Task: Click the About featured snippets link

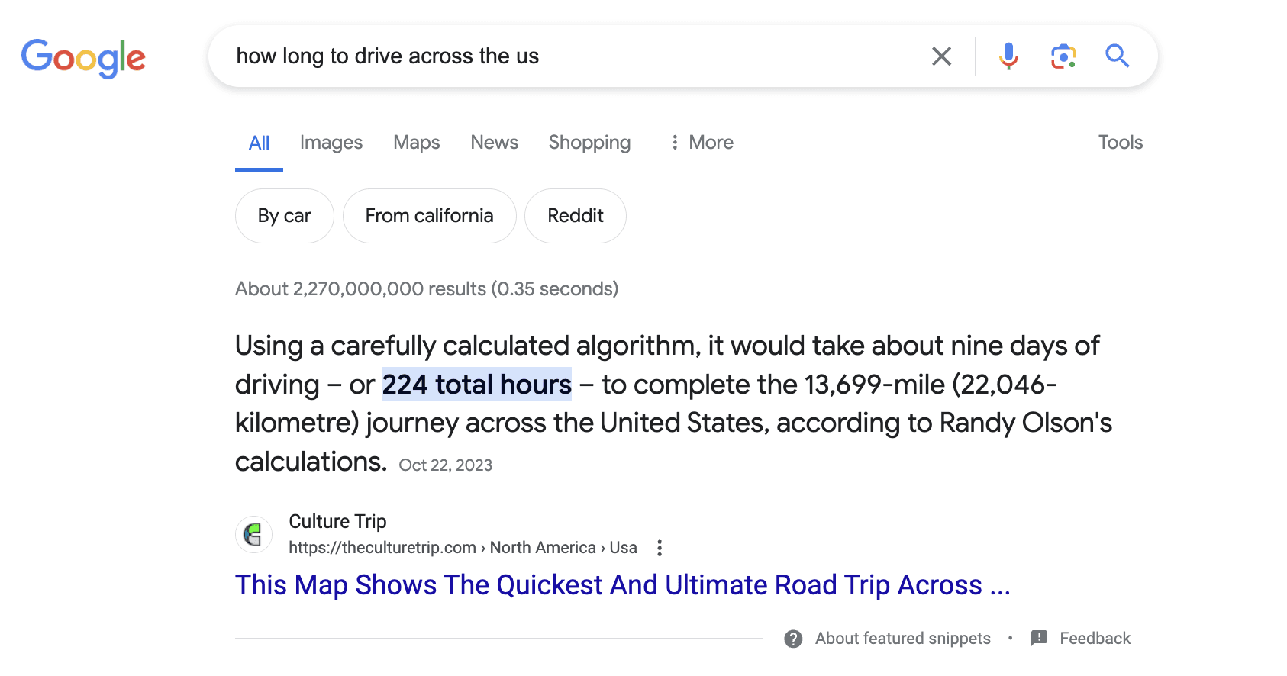Action: pos(902,639)
